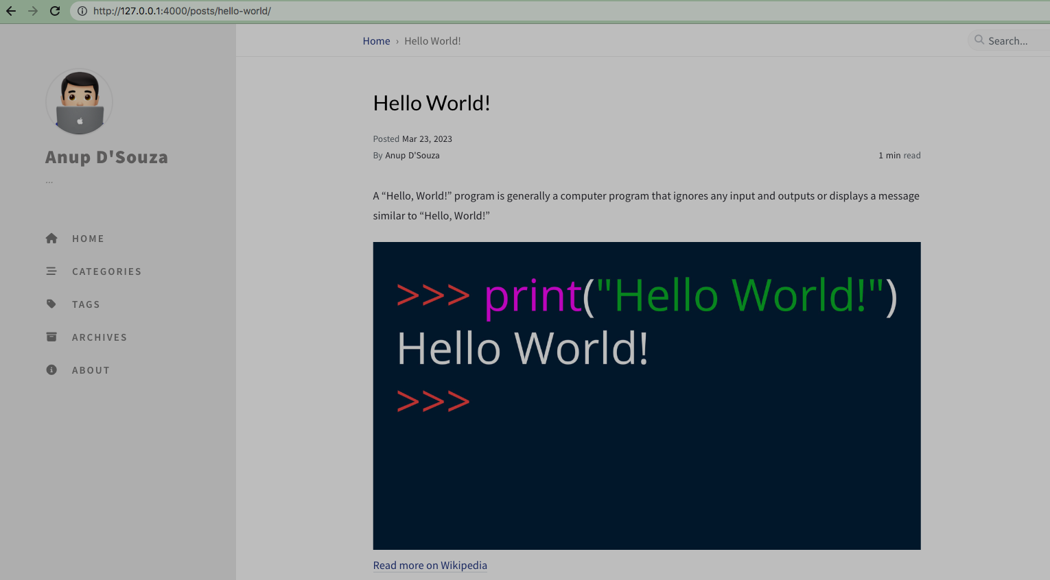Open Read more on Wikipedia link

click(x=430, y=566)
